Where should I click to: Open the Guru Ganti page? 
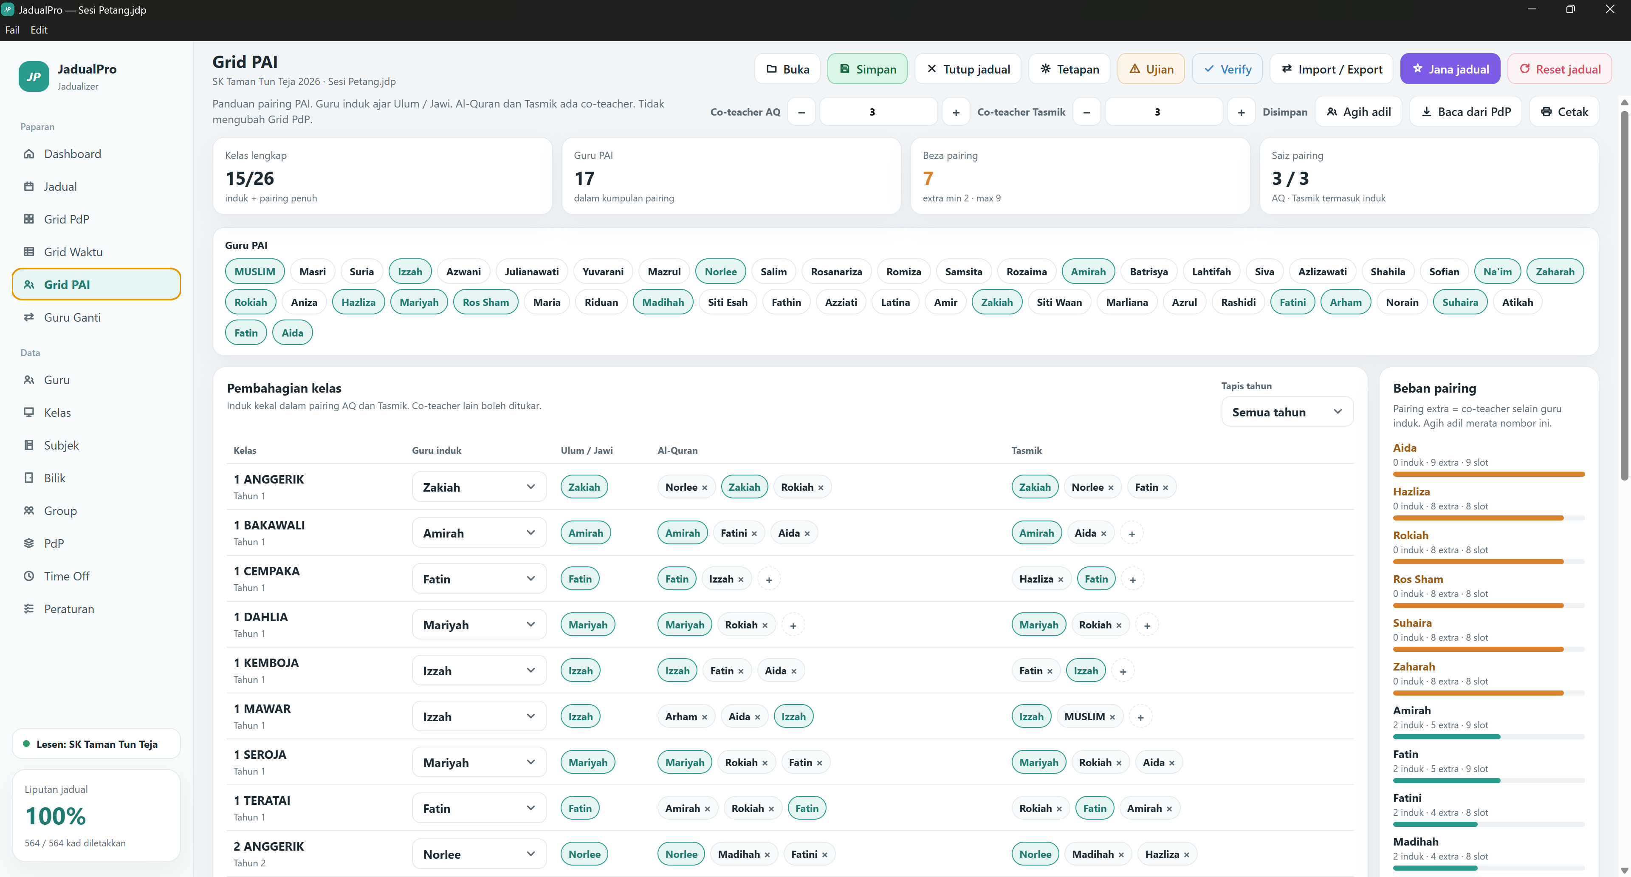96,317
